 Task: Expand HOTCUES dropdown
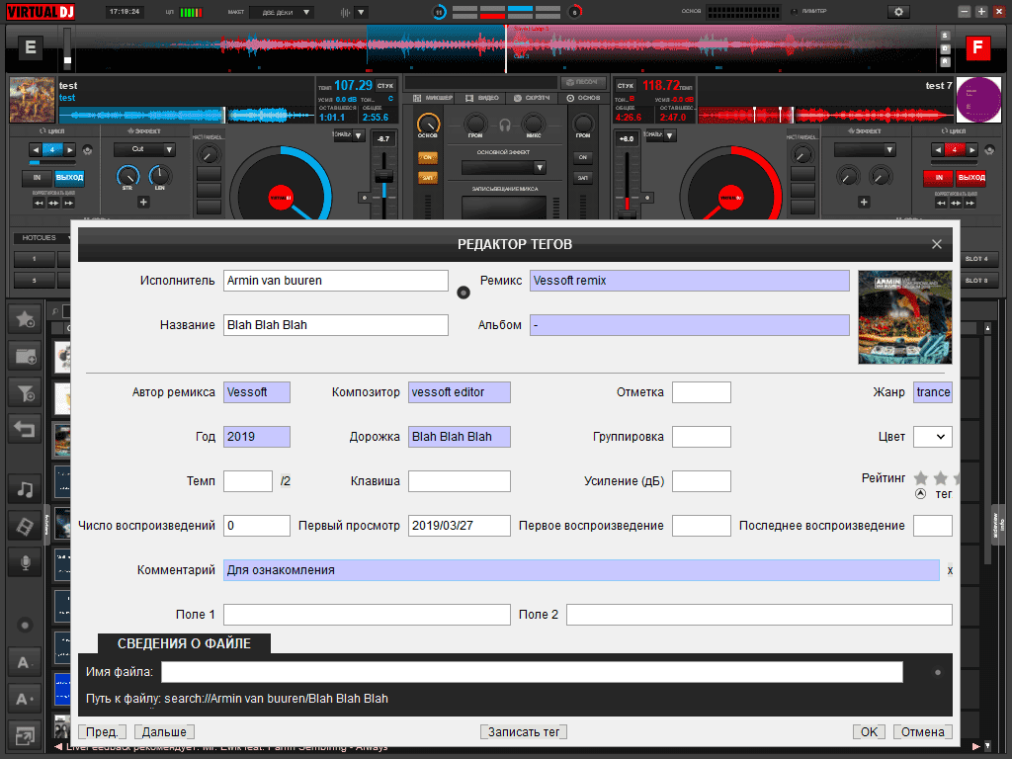click(x=43, y=238)
